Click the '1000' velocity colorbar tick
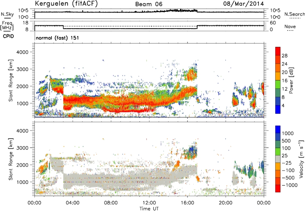 pos(288,133)
